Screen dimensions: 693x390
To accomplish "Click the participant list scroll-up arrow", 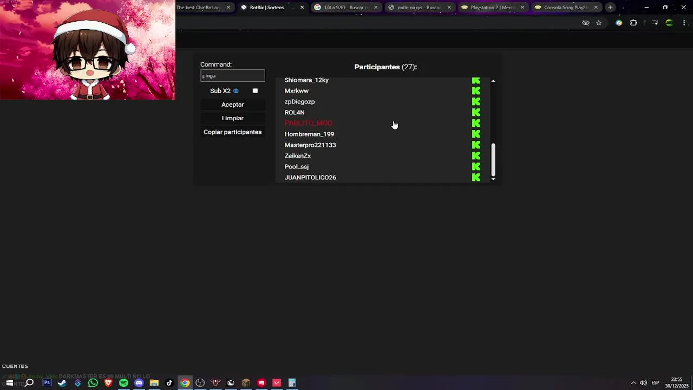I will point(493,81).
